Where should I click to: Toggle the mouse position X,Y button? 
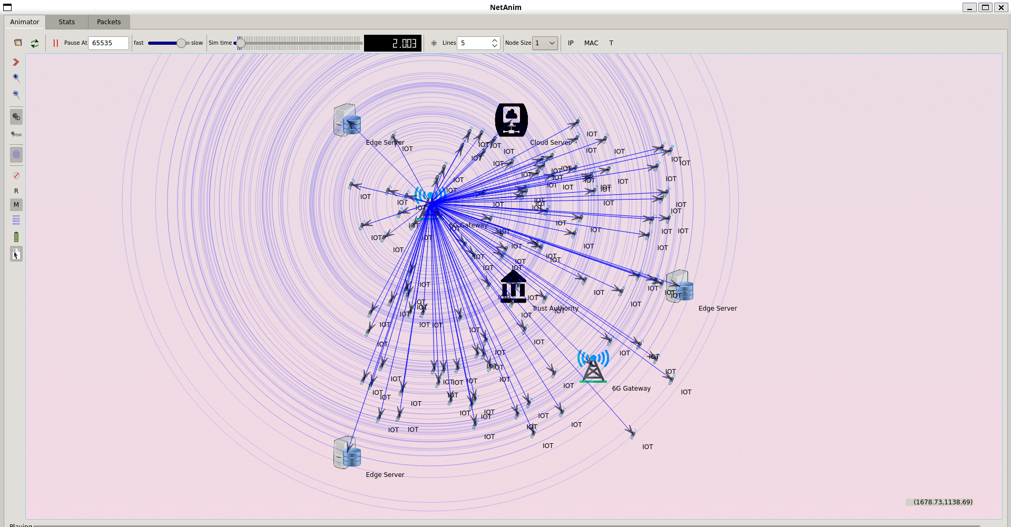click(x=16, y=254)
